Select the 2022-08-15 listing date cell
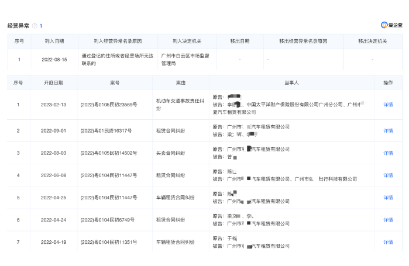This screenshot has height=266, width=409. coord(54,60)
